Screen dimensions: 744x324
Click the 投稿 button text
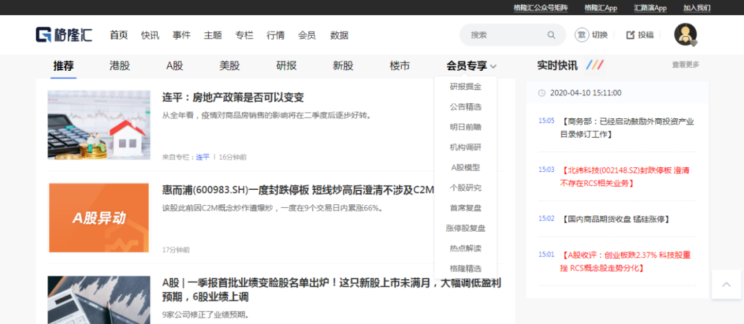(645, 34)
